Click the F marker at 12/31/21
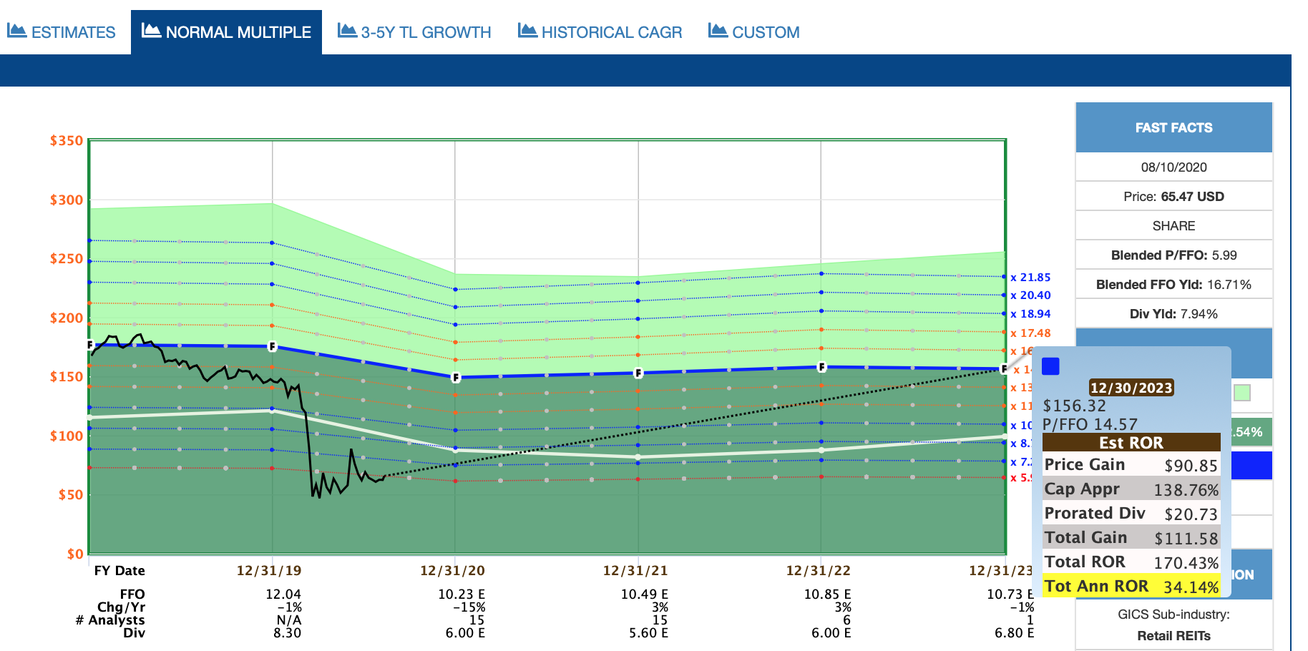1308x651 pixels. point(638,373)
